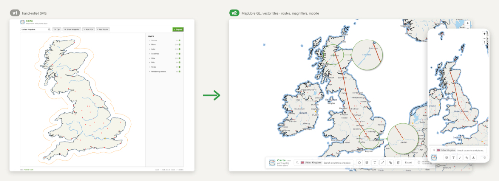Toggle the Neighboring context layer checkbox
This screenshot has height=181, width=499.
click(179, 71)
